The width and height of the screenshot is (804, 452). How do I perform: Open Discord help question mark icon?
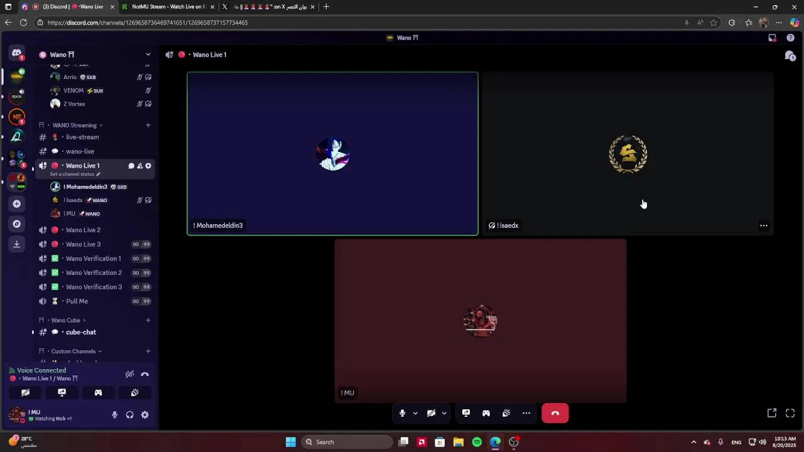pos(790,38)
